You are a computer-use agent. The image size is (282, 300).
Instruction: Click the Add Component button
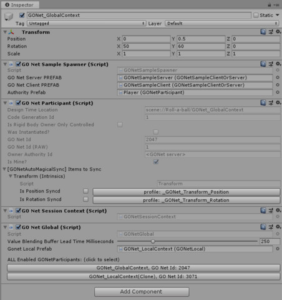coord(142,292)
